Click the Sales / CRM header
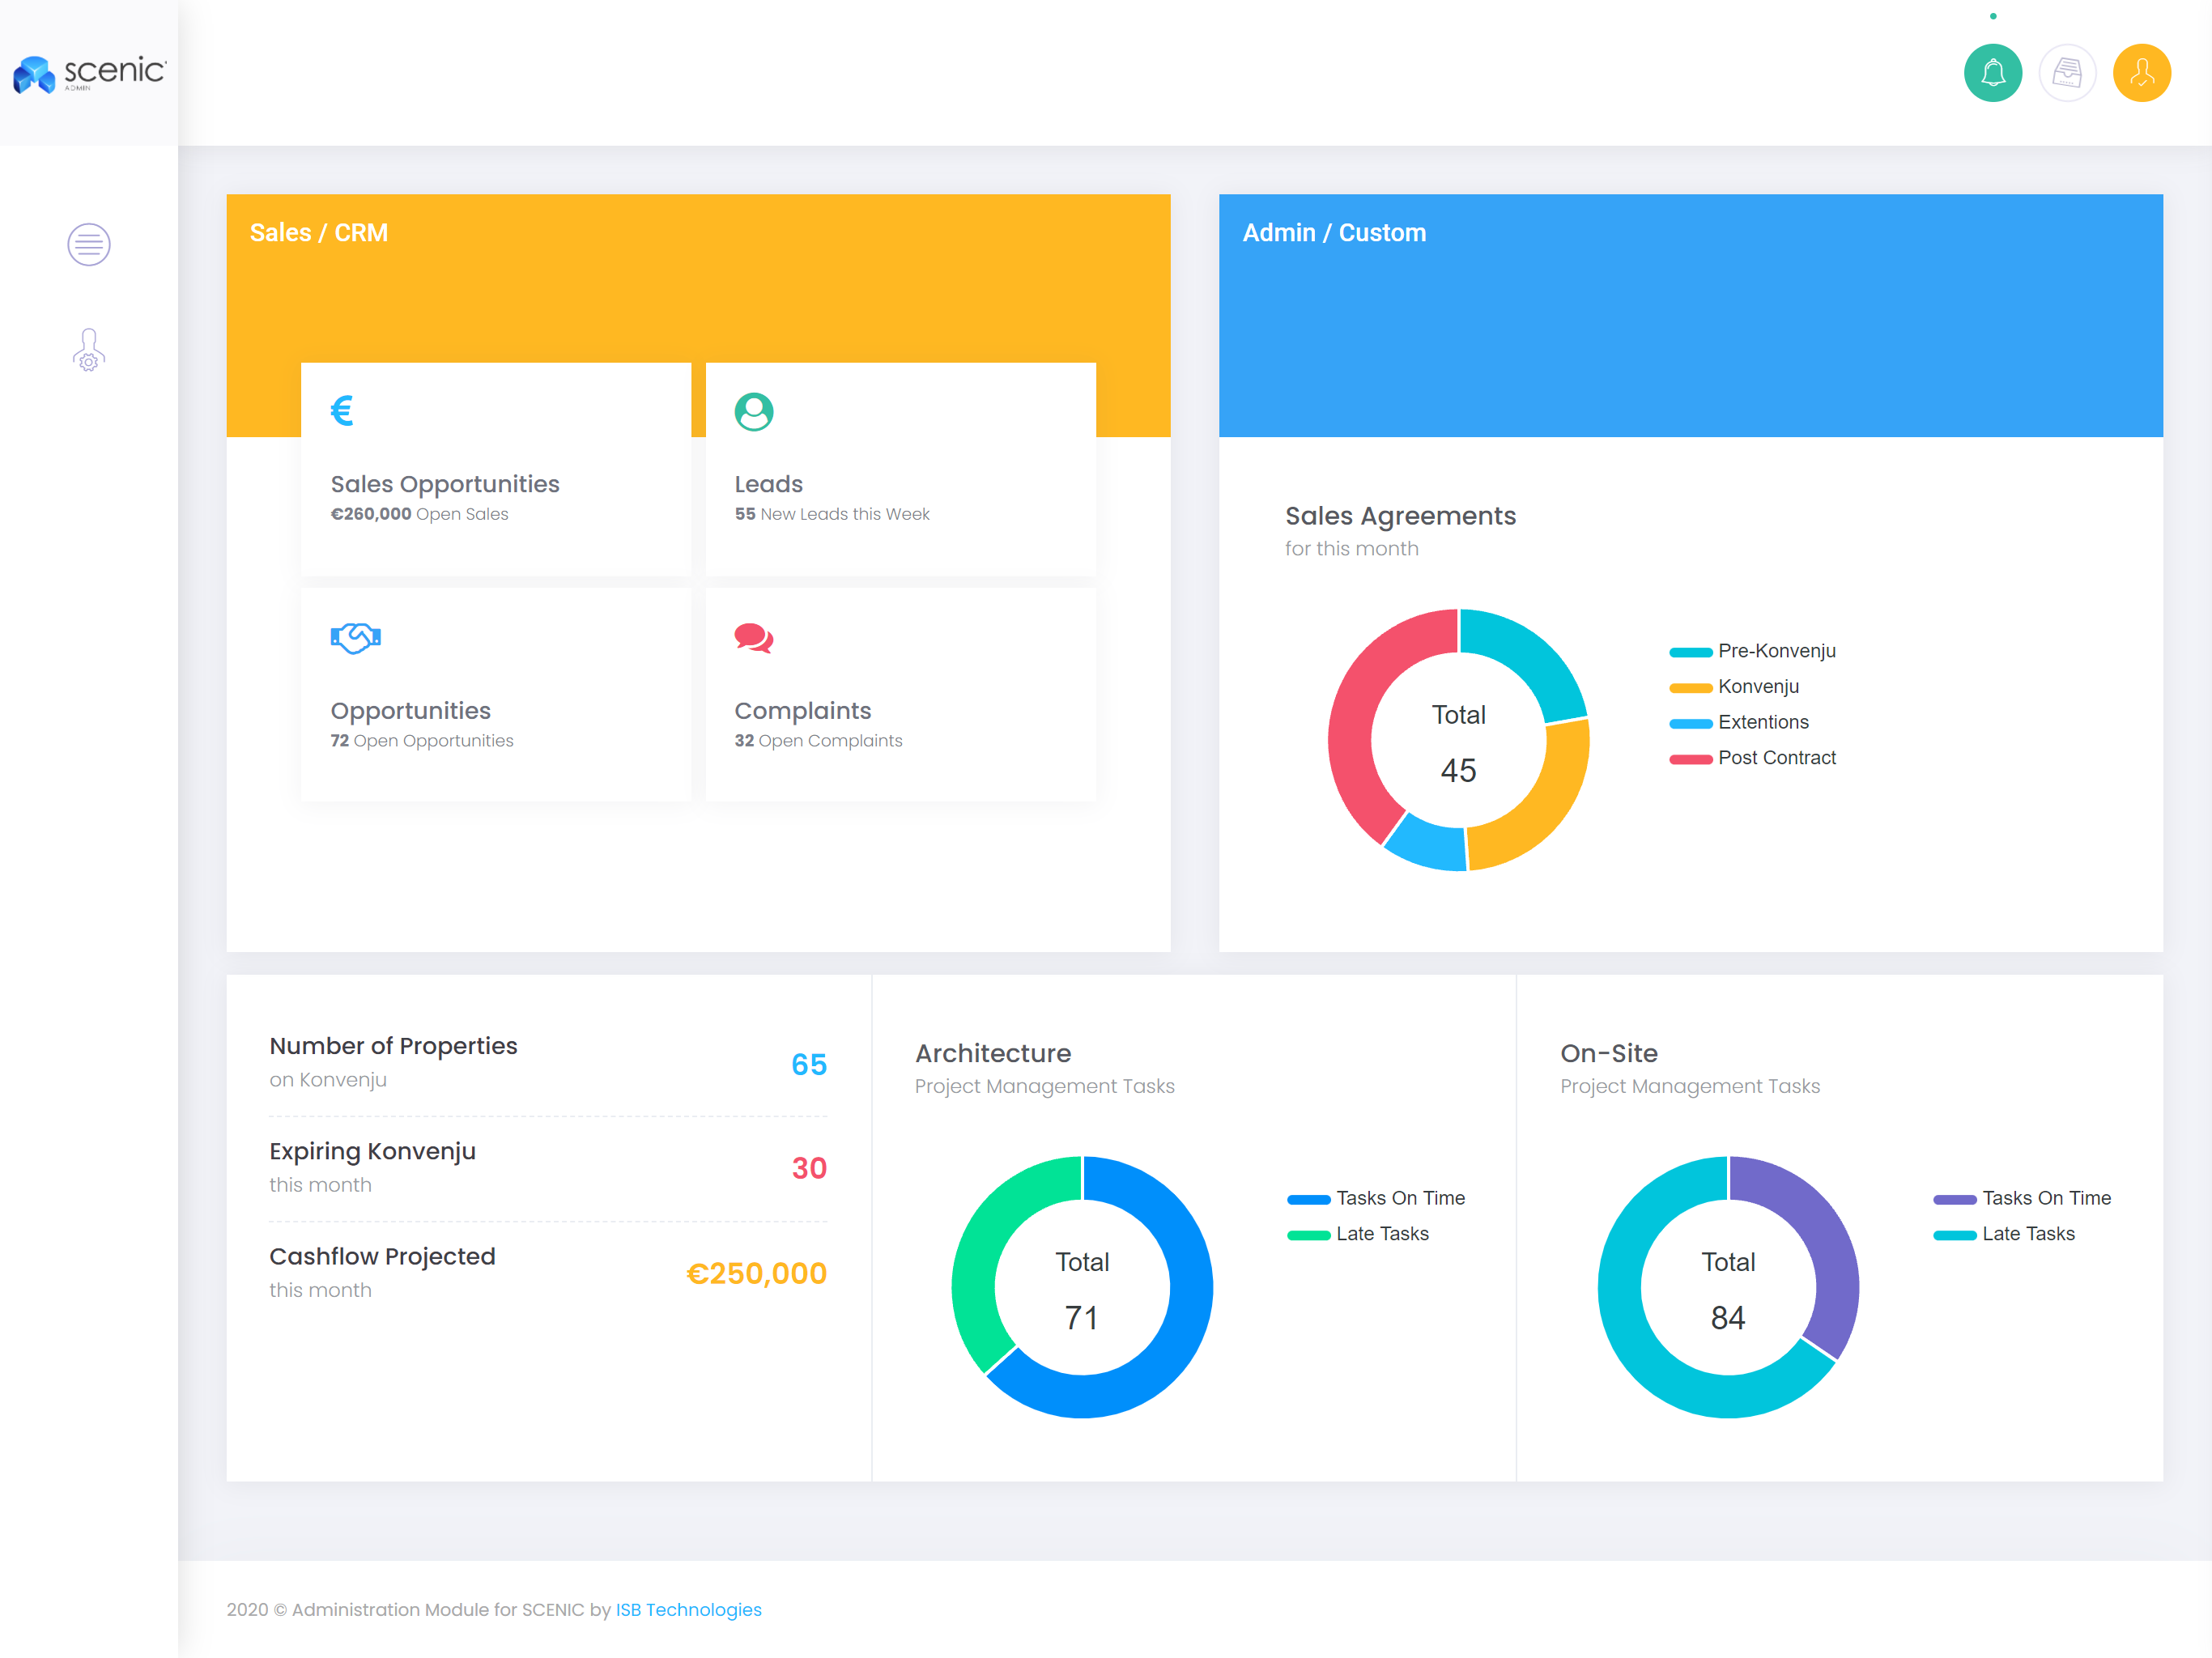The height and width of the screenshot is (1658, 2212). point(319,233)
